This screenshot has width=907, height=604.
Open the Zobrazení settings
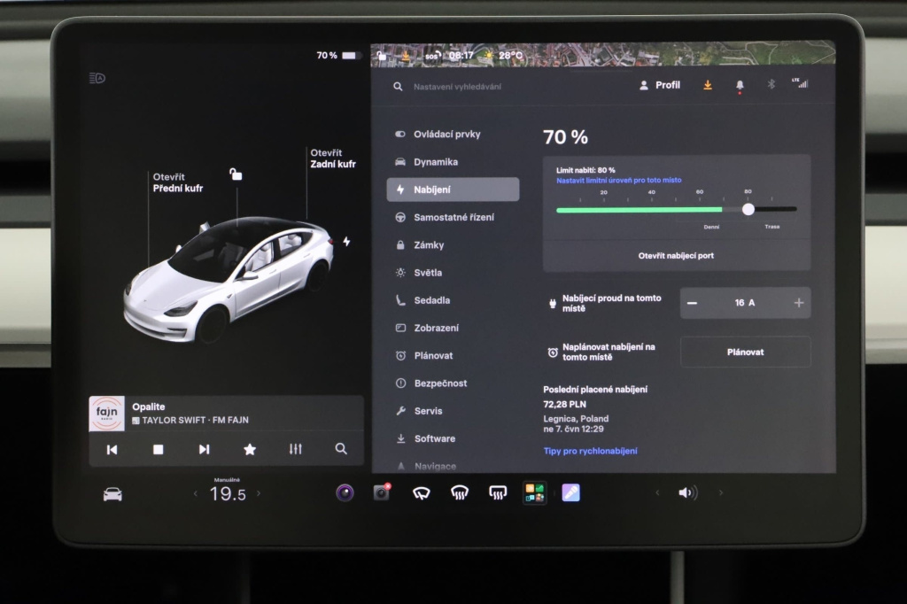point(436,328)
